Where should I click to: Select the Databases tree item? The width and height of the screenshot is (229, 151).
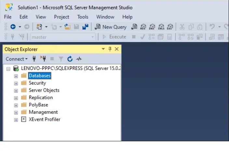click(40, 75)
